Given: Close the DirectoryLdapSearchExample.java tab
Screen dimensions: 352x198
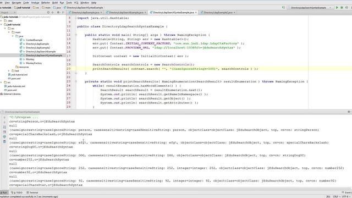Looking at the screenshot, I should point(145,13).
